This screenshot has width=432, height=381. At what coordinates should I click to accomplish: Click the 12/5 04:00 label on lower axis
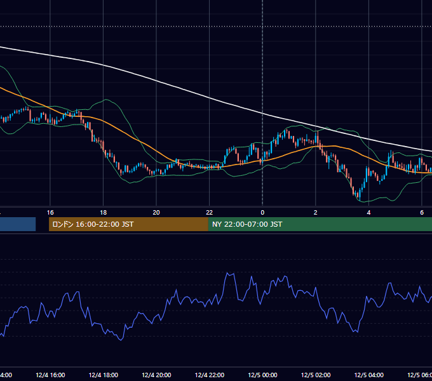(x=369, y=375)
